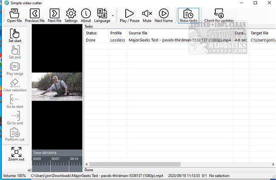Image resolution: width=276 pixels, height=180 pixels.
Task: Click the 2023/09/18 11:13:53 status entry
Action: (184, 176)
